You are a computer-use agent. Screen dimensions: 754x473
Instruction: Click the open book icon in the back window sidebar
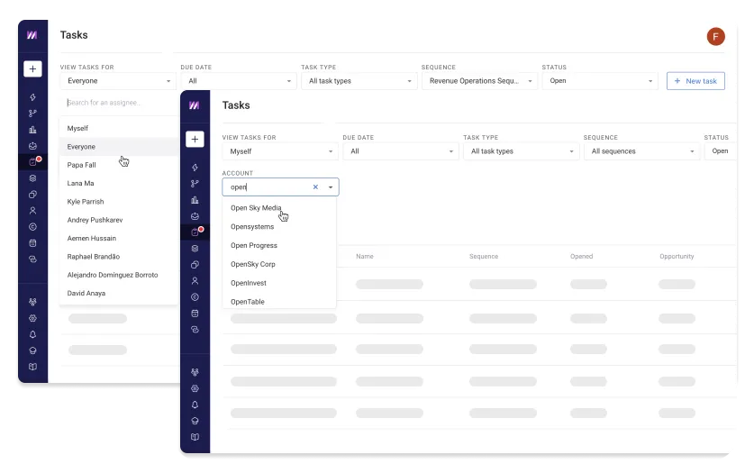tap(32, 367)
